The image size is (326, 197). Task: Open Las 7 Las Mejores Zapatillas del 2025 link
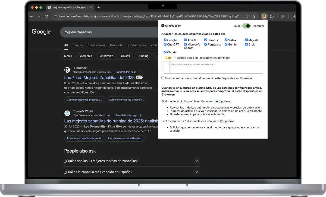pos(99,77)
